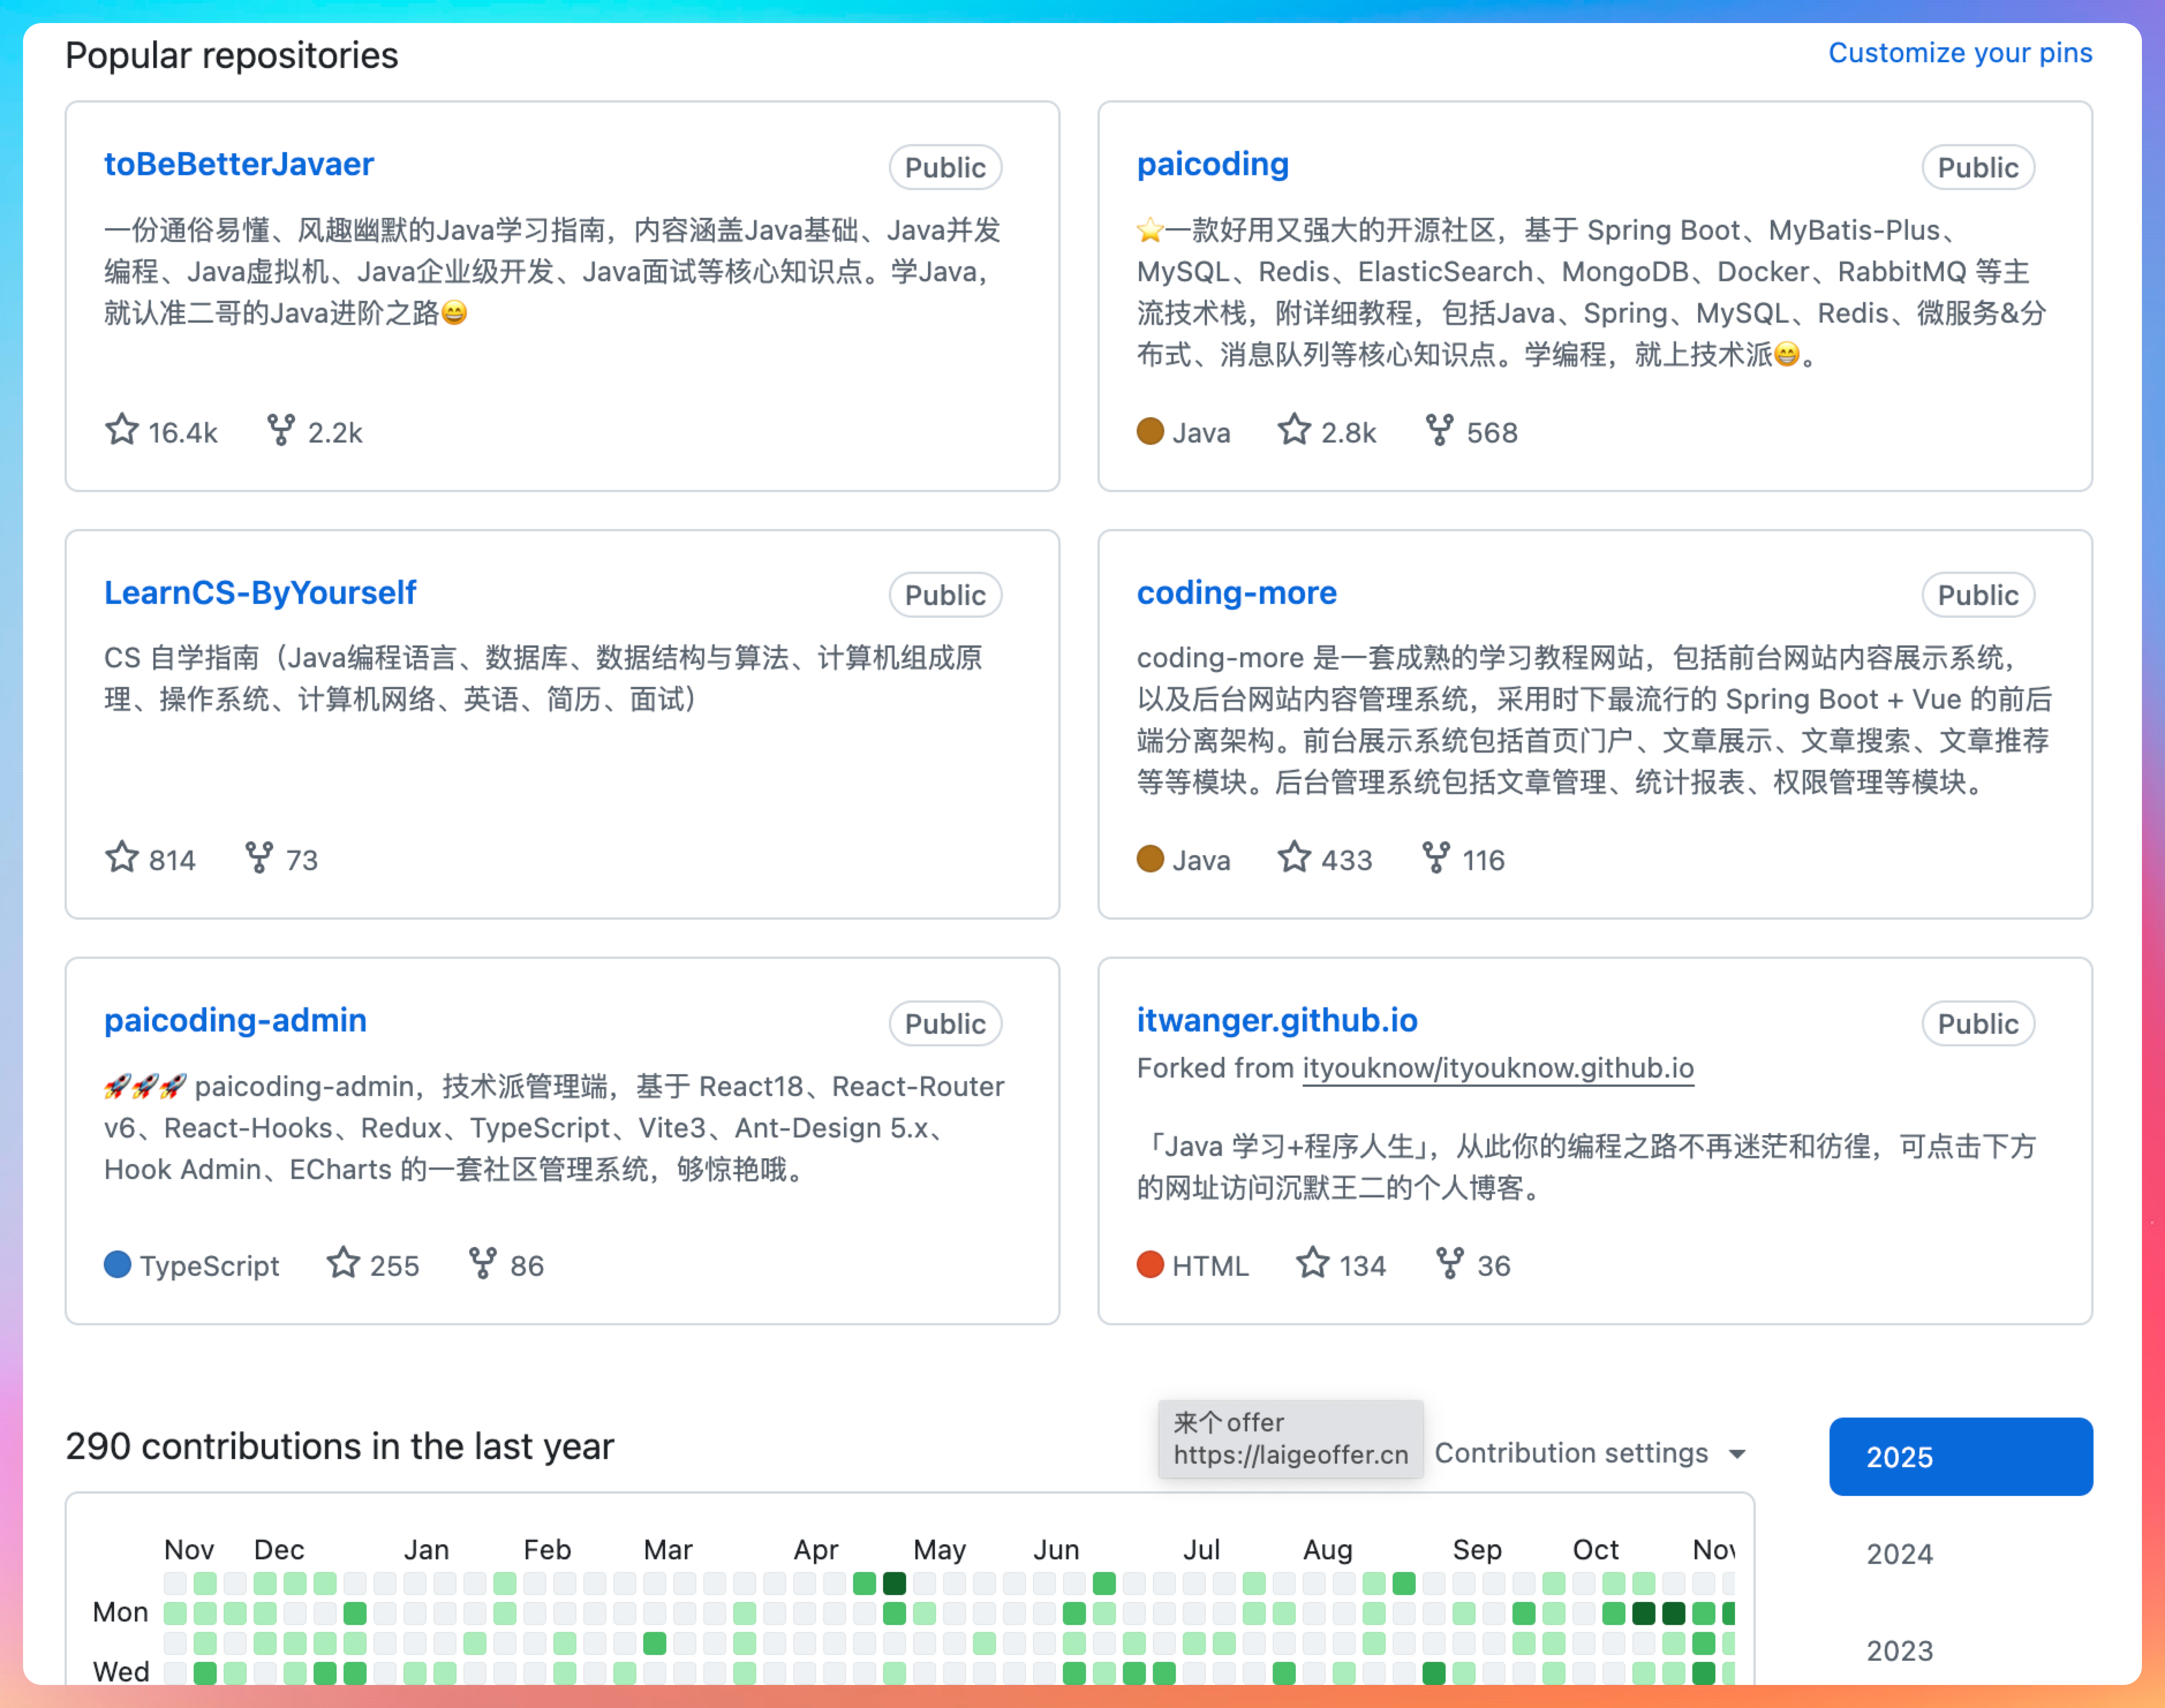Switch to the 2024 contribution year
Screen dimensions: 2165x1708
[x=1899, y=1554]
